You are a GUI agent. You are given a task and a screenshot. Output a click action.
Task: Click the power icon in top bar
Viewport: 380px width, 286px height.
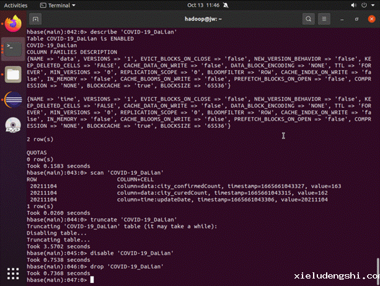365,4
